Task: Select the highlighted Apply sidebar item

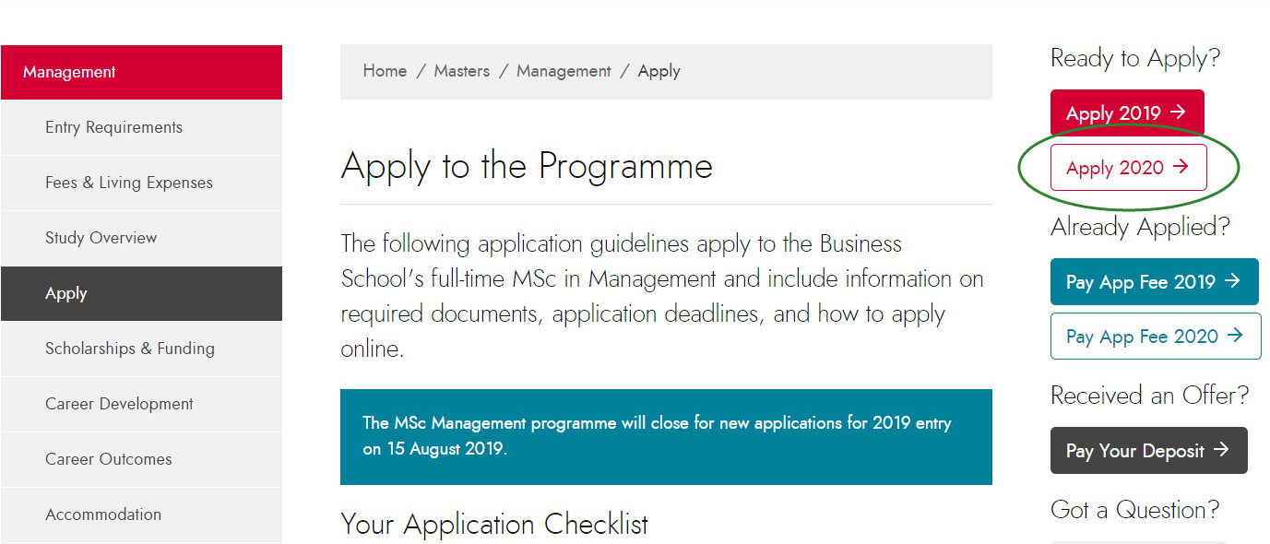Action: (x=141, y=293)
